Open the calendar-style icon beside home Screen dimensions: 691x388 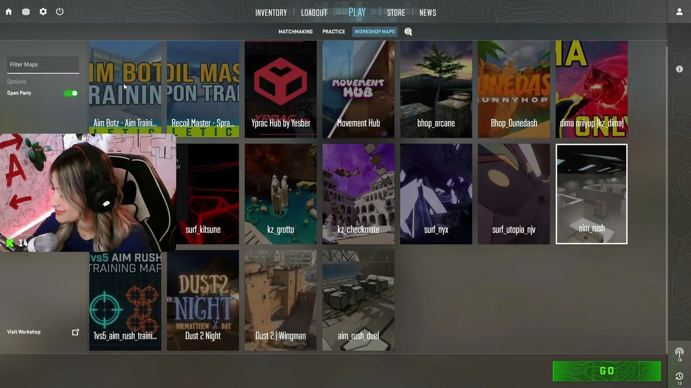tap(26, 12)
